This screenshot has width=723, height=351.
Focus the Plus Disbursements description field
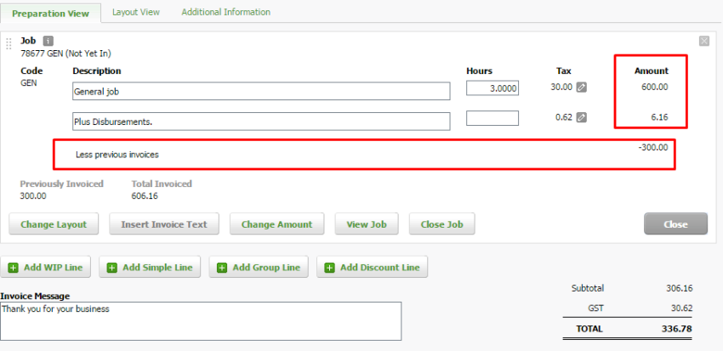tap(261, 122)
